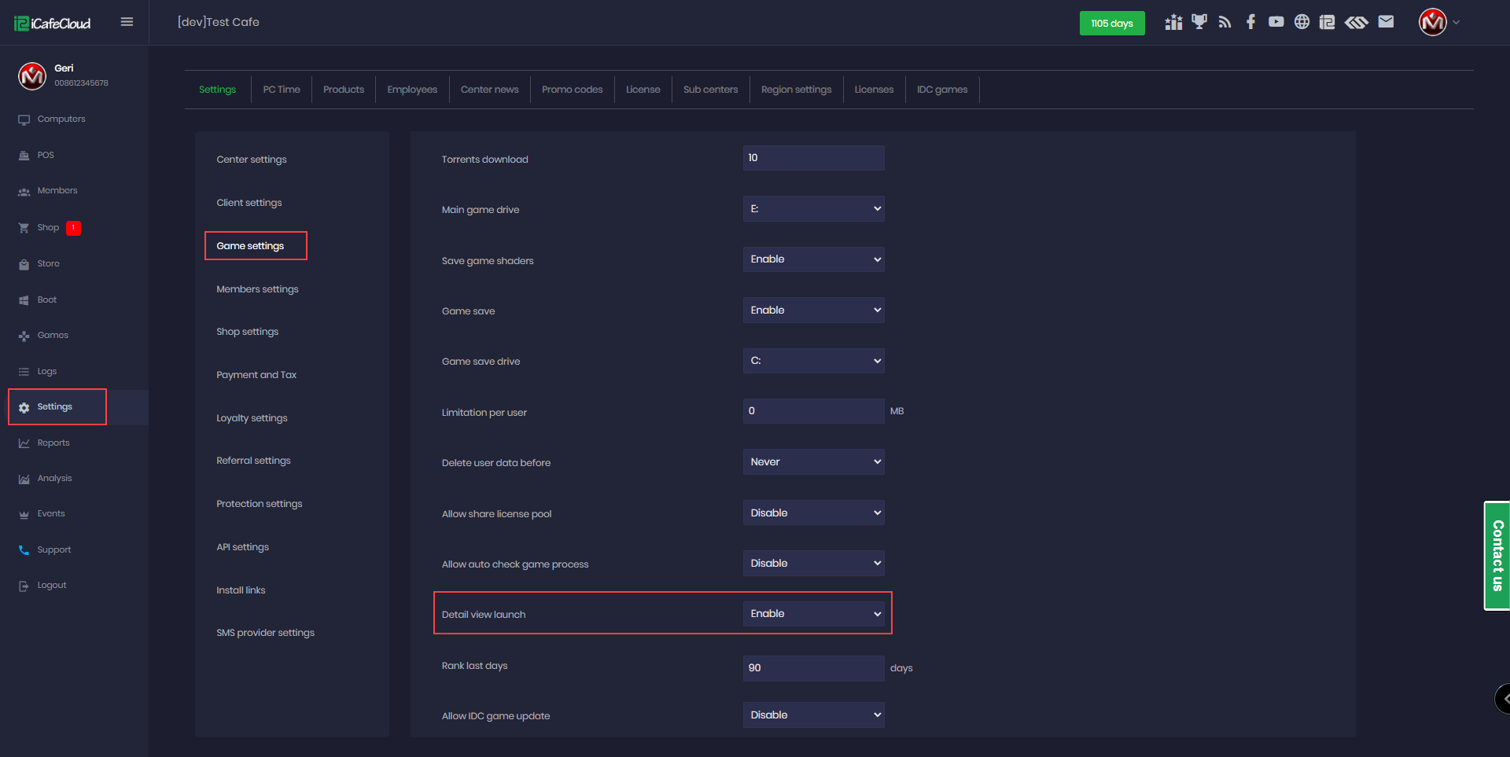
Task: Click the hamburger menu icon
Action: [127, 22]
